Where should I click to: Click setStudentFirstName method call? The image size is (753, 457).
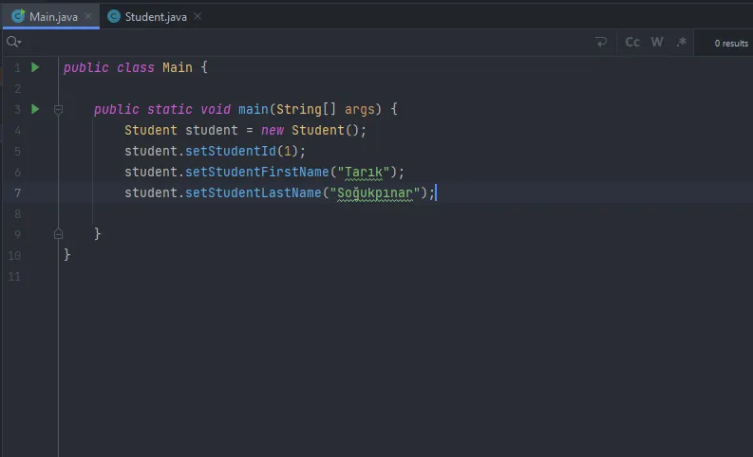(257, 172)
